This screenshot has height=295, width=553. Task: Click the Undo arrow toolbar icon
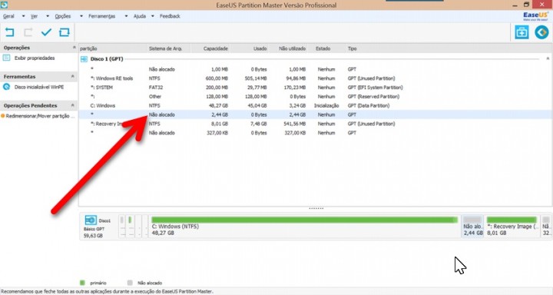[9, 32]
